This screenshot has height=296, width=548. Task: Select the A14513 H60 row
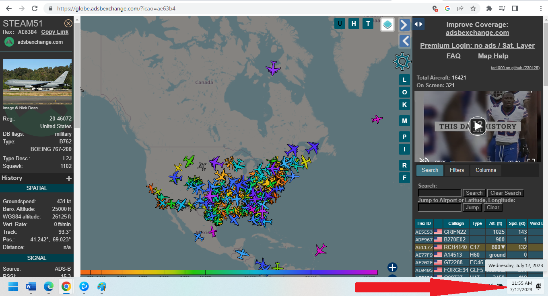tap(479, 255)
